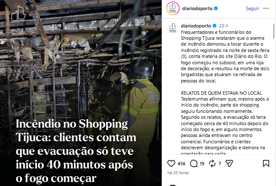The height and width of the screenshot is (186, 276).
Task: Click verified badge next to caption username
Action: [x=214, y=26]
